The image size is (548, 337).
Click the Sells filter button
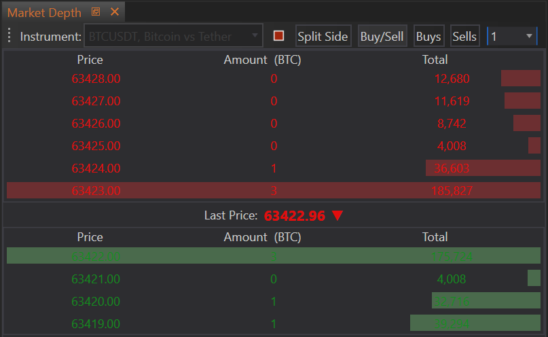coord(464,37)
